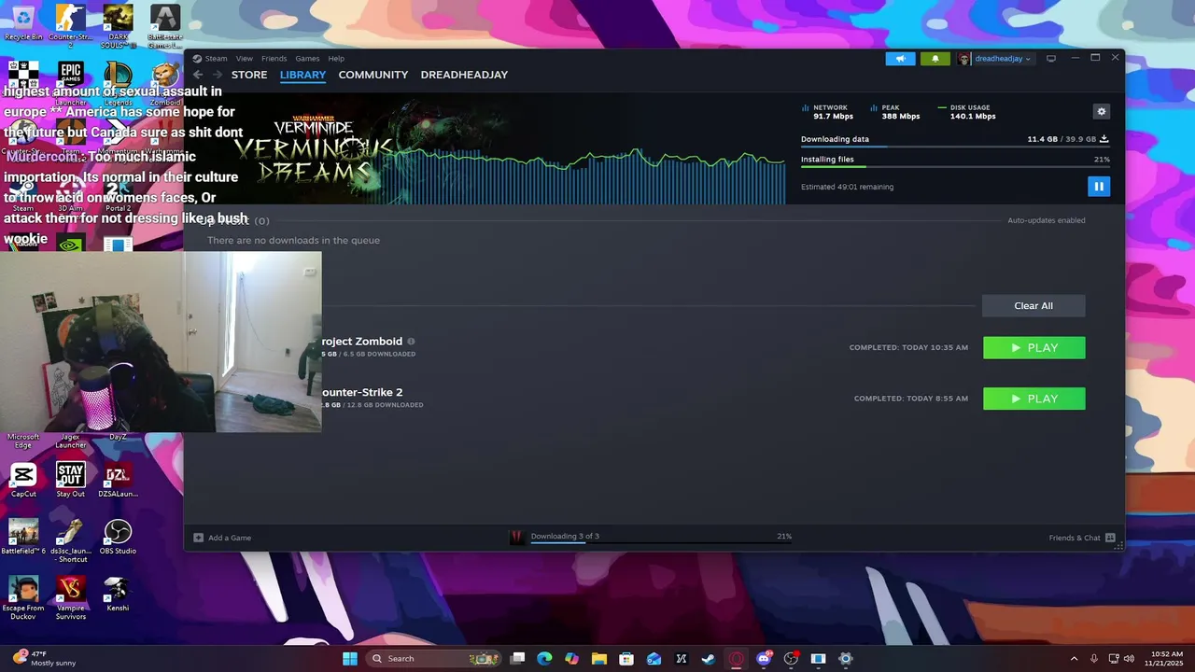
Task: Click the dreadheadjay profile avatar
Action: 964,59
